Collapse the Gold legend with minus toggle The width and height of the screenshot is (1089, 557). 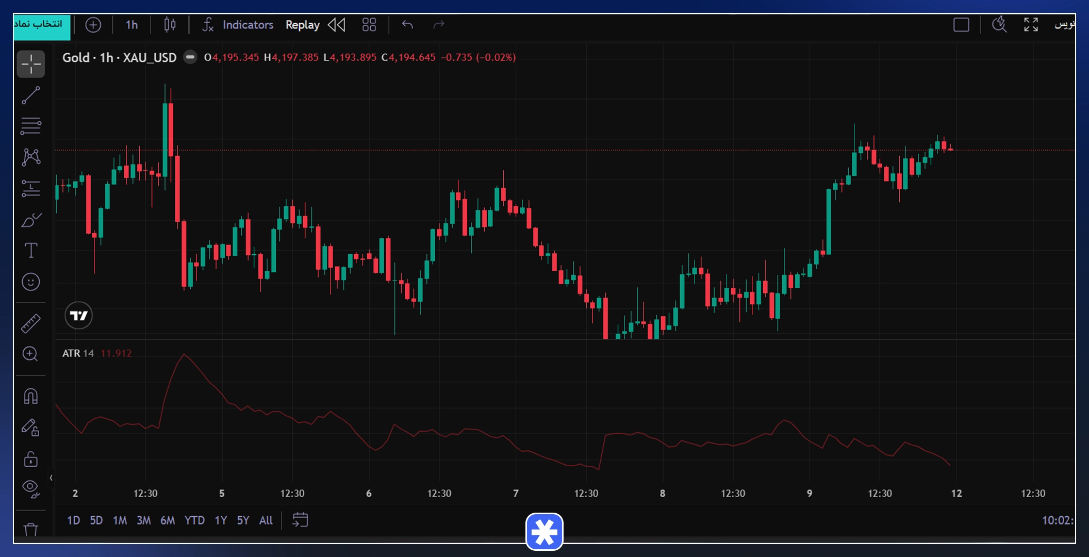click(x=190, y=57)
